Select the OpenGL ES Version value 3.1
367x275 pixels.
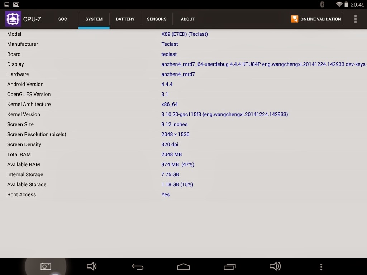165,94
